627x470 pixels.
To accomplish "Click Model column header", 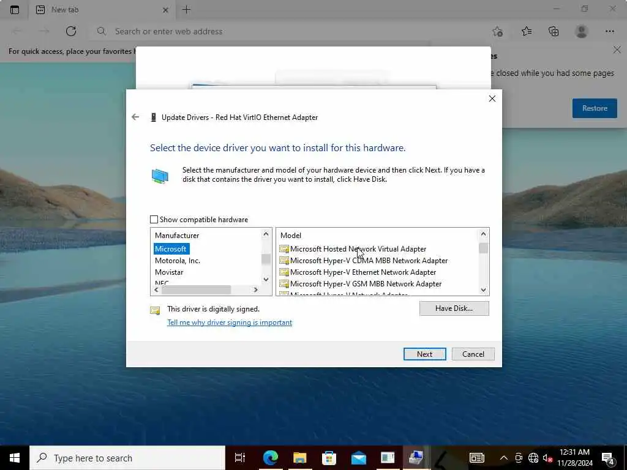I will (291, 236).
